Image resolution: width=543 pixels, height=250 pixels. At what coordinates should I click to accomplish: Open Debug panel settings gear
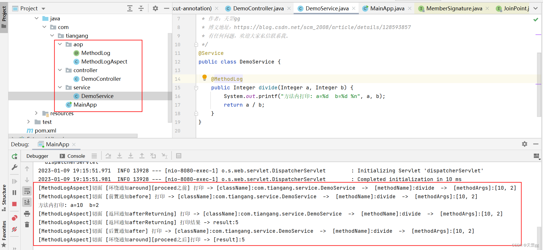(525, 144)
